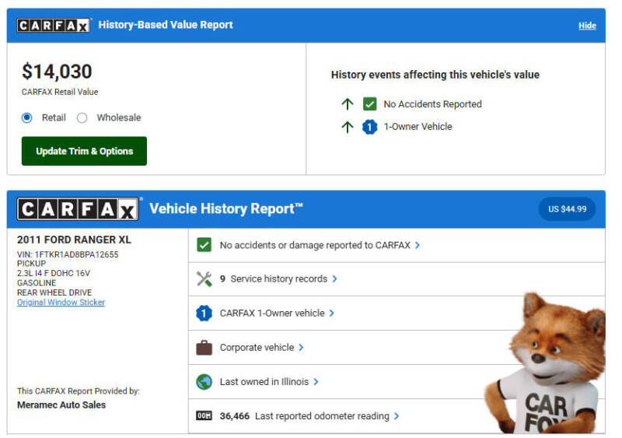
Task: Open the CARFAX 1-Owner vehicle row
Action: [272, 314]
